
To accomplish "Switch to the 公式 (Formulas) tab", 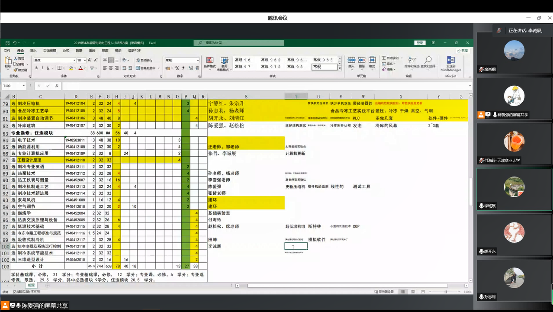I will pyautogui.click(x=66, y=51).
